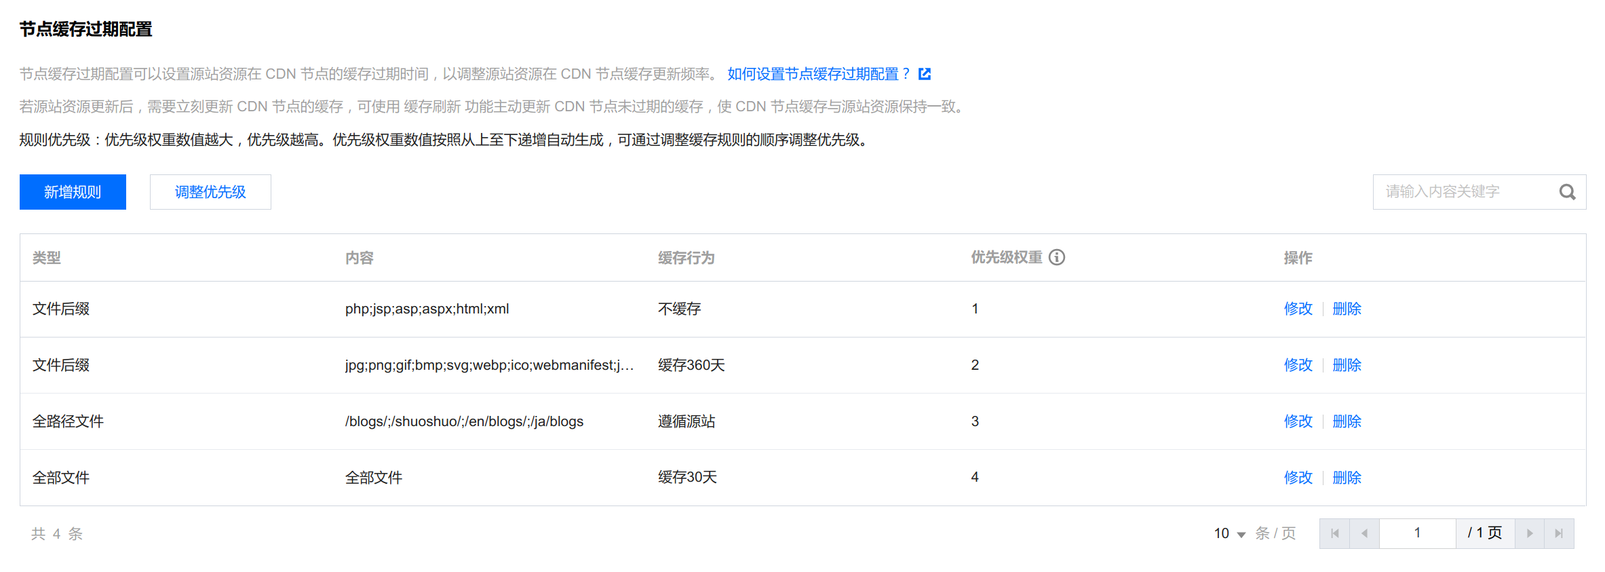The image size is (1605, 572).
Task: Click 修改 for php;jsp;asp suffix rule
Action: pos(1298,309)
